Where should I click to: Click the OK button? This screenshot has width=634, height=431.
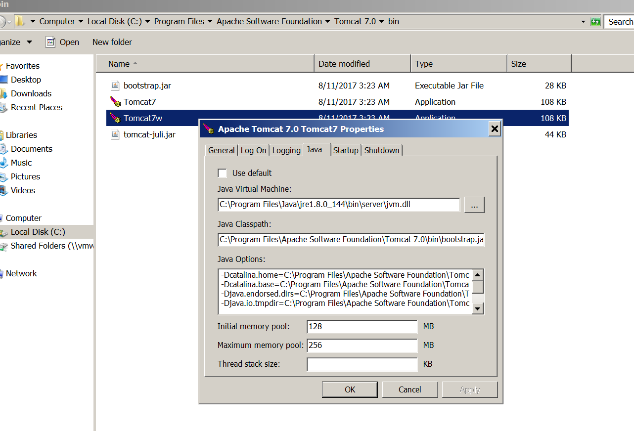pyautogui.click(x=350, y=389)
